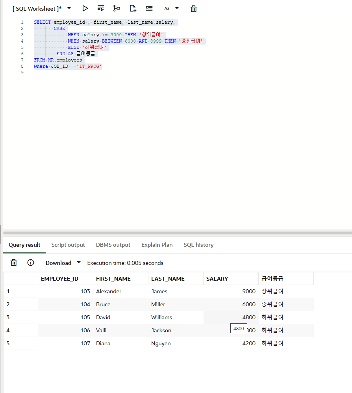Click the '하위급여' string on line 5
This screenshot has width=352, height=393.
pyautogui.click(x=94, y=47)
